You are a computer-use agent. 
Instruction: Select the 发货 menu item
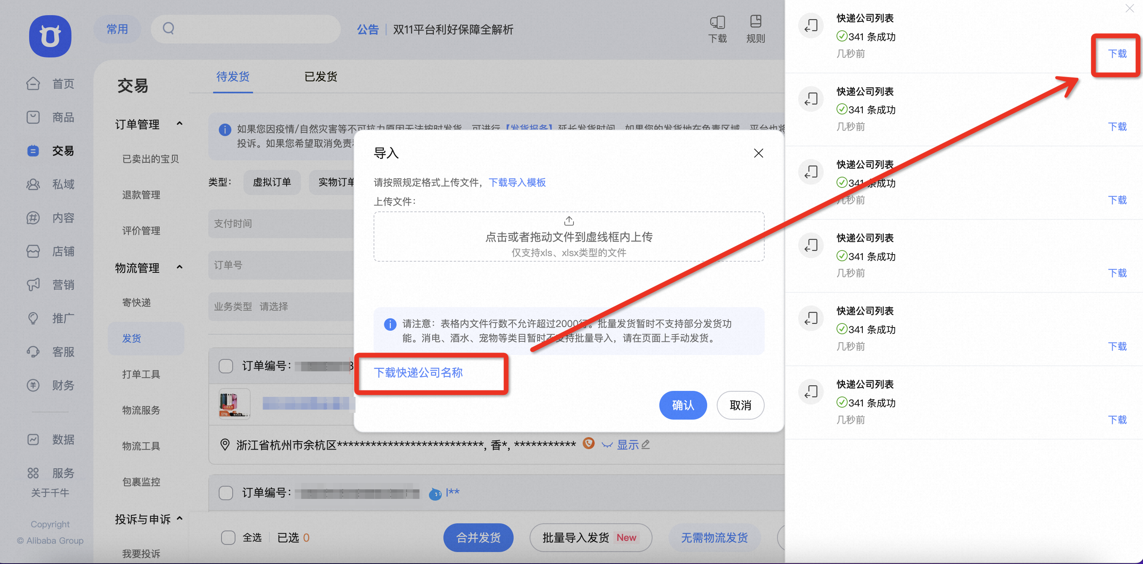click(146, 338)
